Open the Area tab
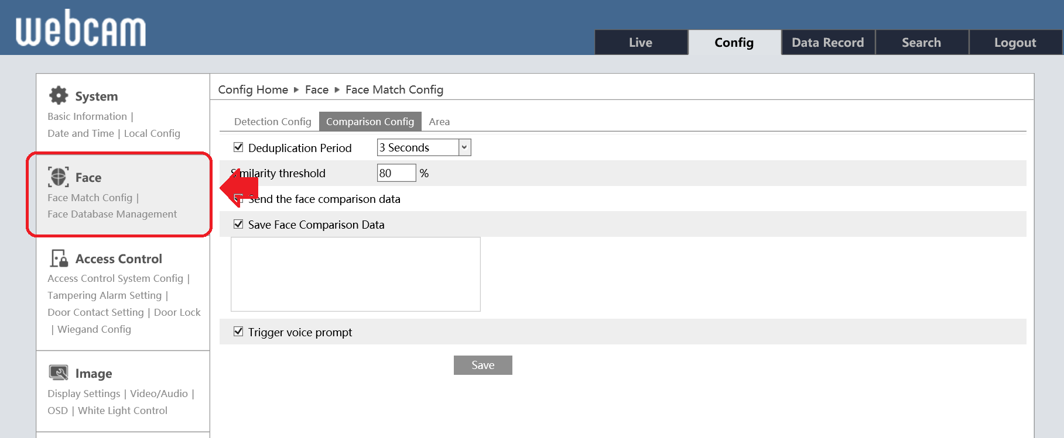Screen dimensions: 1064x438 (x=439, y=122)
